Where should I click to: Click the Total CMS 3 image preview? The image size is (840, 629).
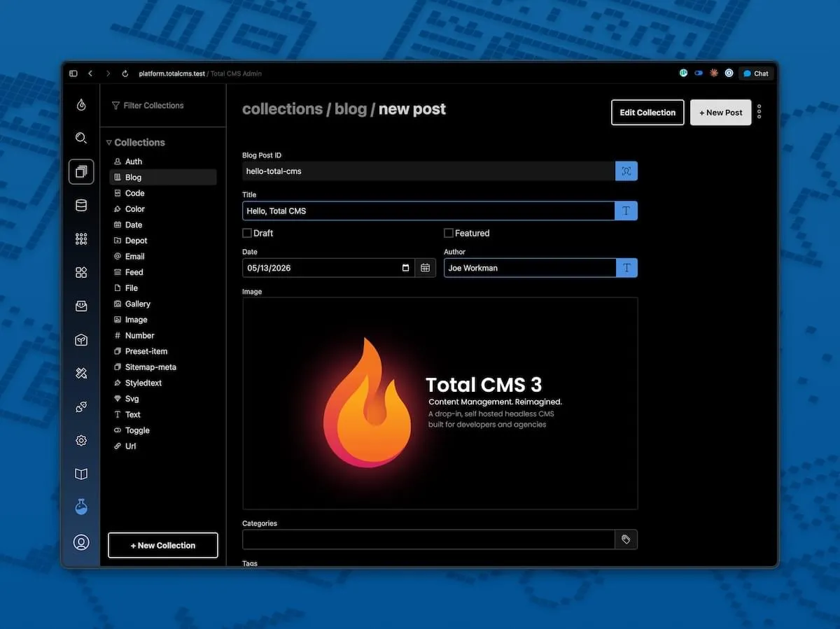[440, 403]
